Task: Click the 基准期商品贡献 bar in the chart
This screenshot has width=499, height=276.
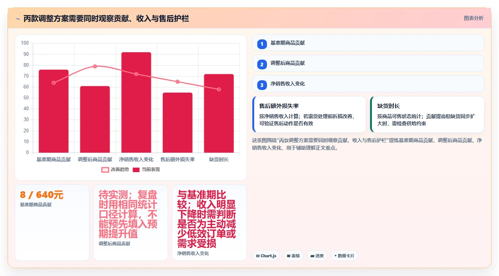Action: [x=53, y=111]
